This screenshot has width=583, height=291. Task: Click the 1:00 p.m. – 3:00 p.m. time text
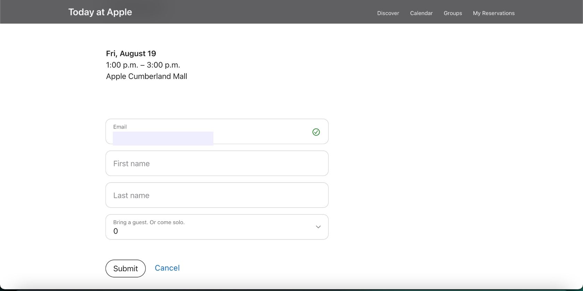click(143, 65)
